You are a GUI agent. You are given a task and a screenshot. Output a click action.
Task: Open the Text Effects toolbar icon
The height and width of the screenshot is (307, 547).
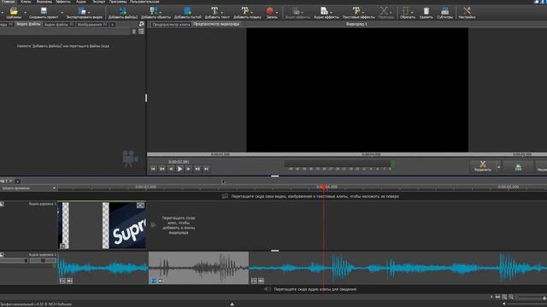coord(356,11)
